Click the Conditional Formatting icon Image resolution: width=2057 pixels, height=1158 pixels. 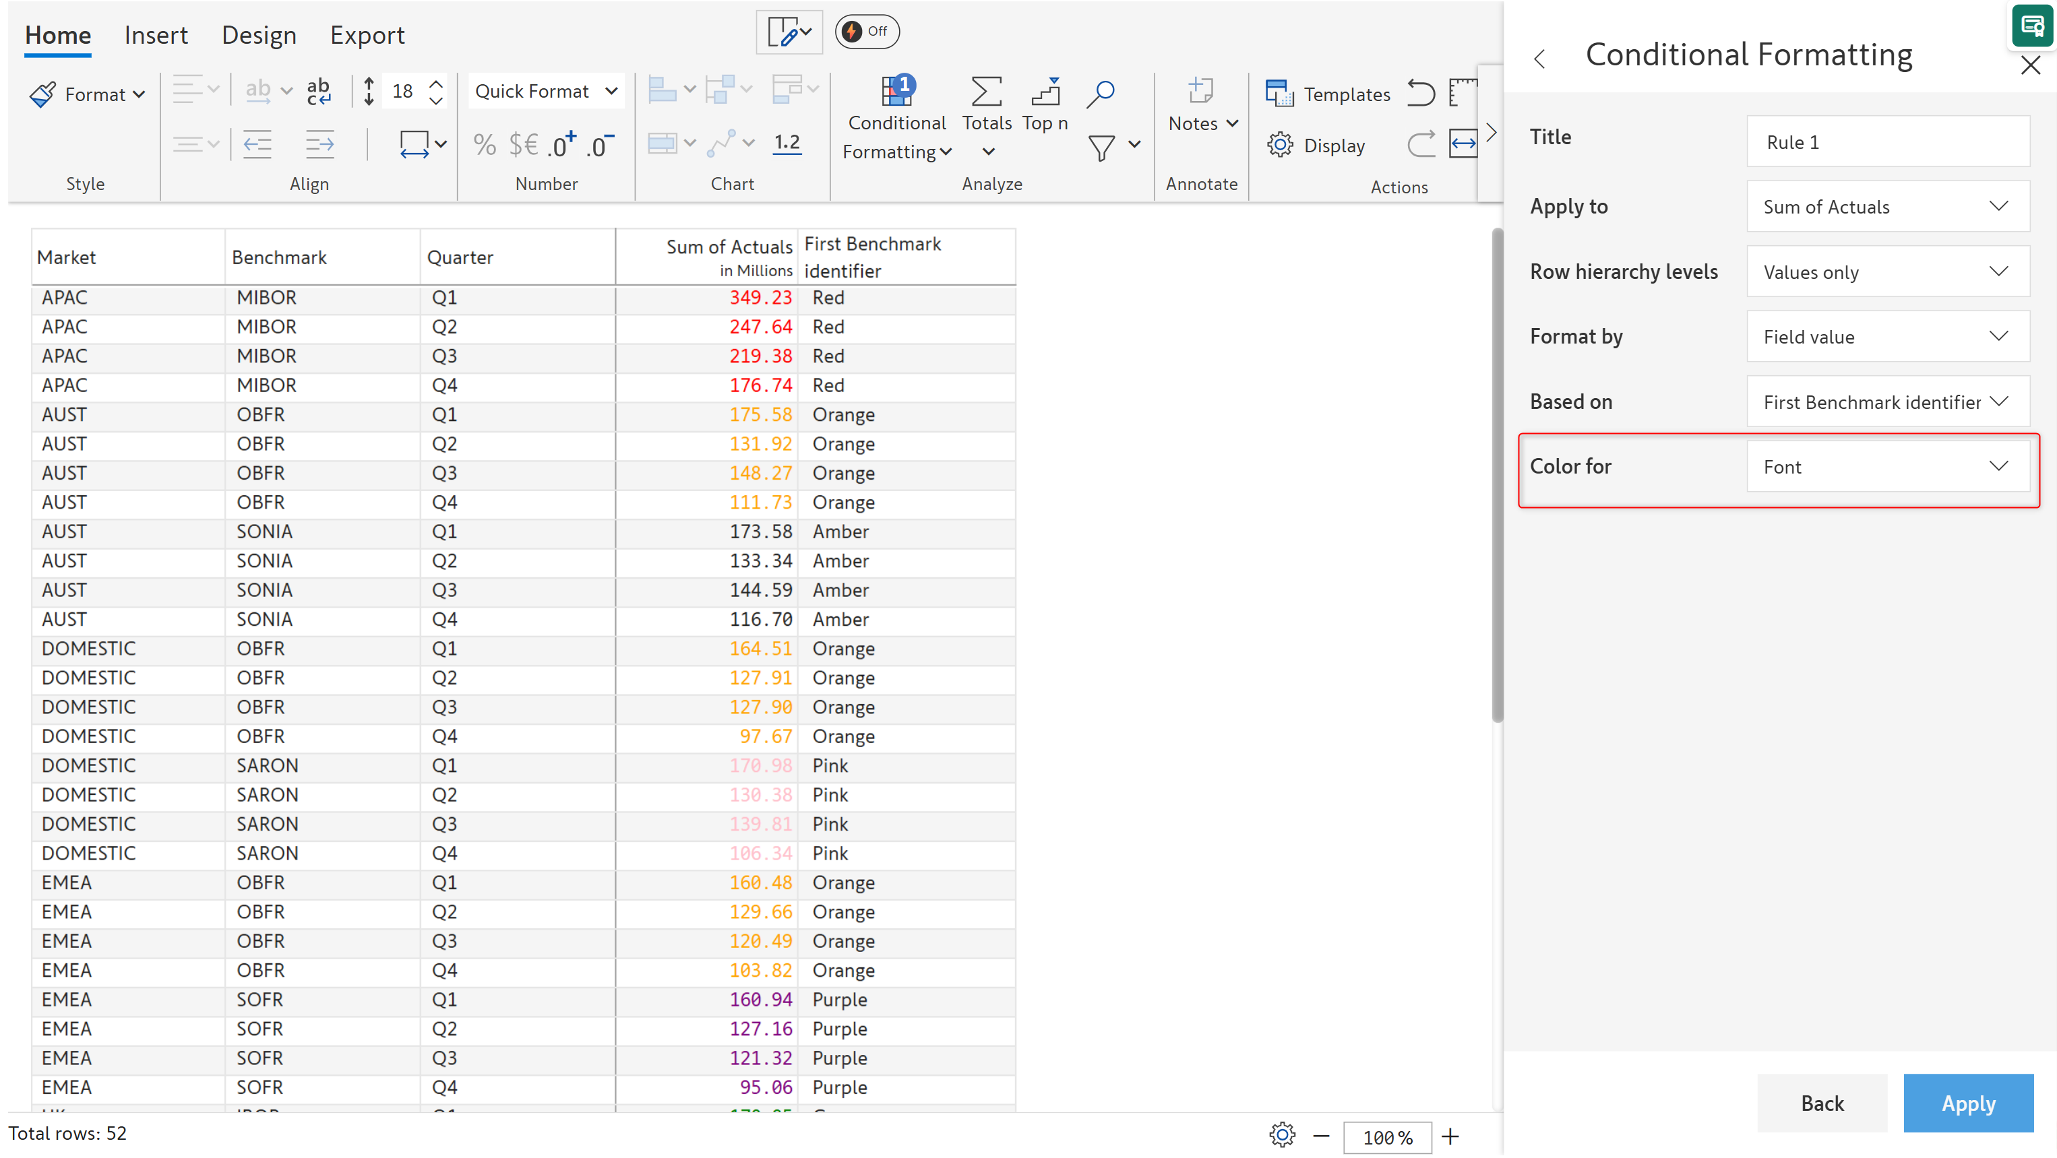coord(896,92)
